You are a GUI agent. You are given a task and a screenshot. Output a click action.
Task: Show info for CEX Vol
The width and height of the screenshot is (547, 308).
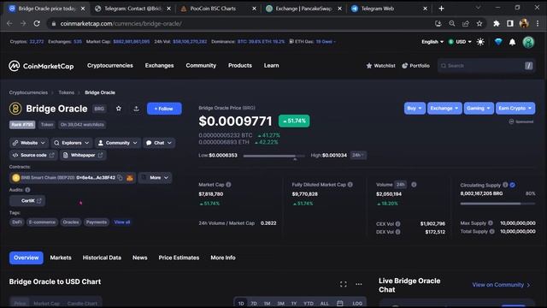coord(397,224)
